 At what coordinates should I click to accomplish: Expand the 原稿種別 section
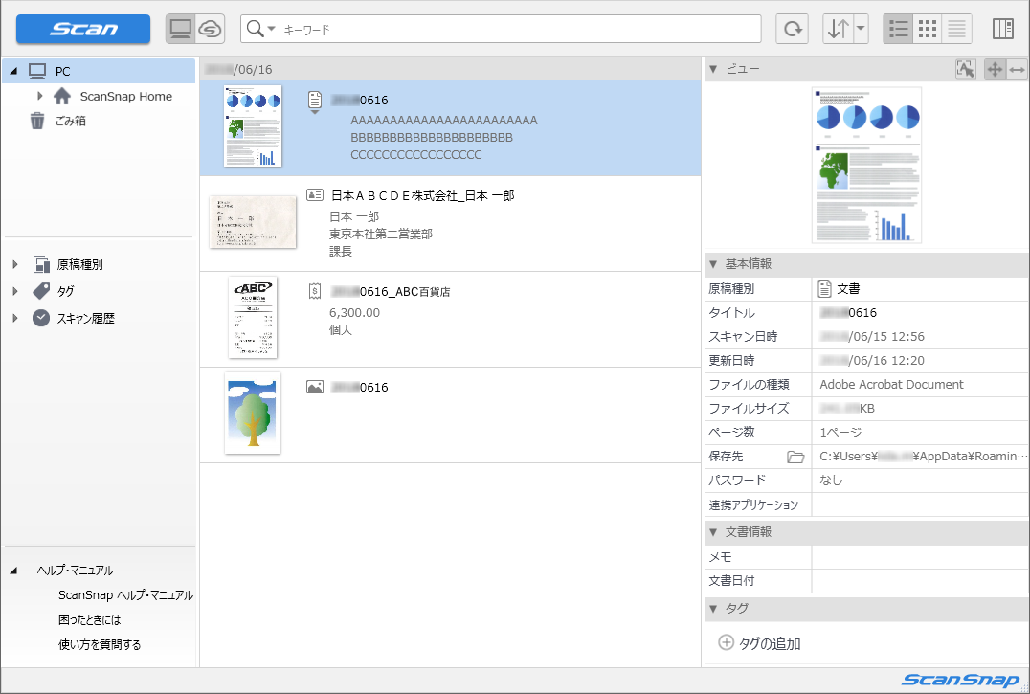pyautogui.click(x=15, y=264)
